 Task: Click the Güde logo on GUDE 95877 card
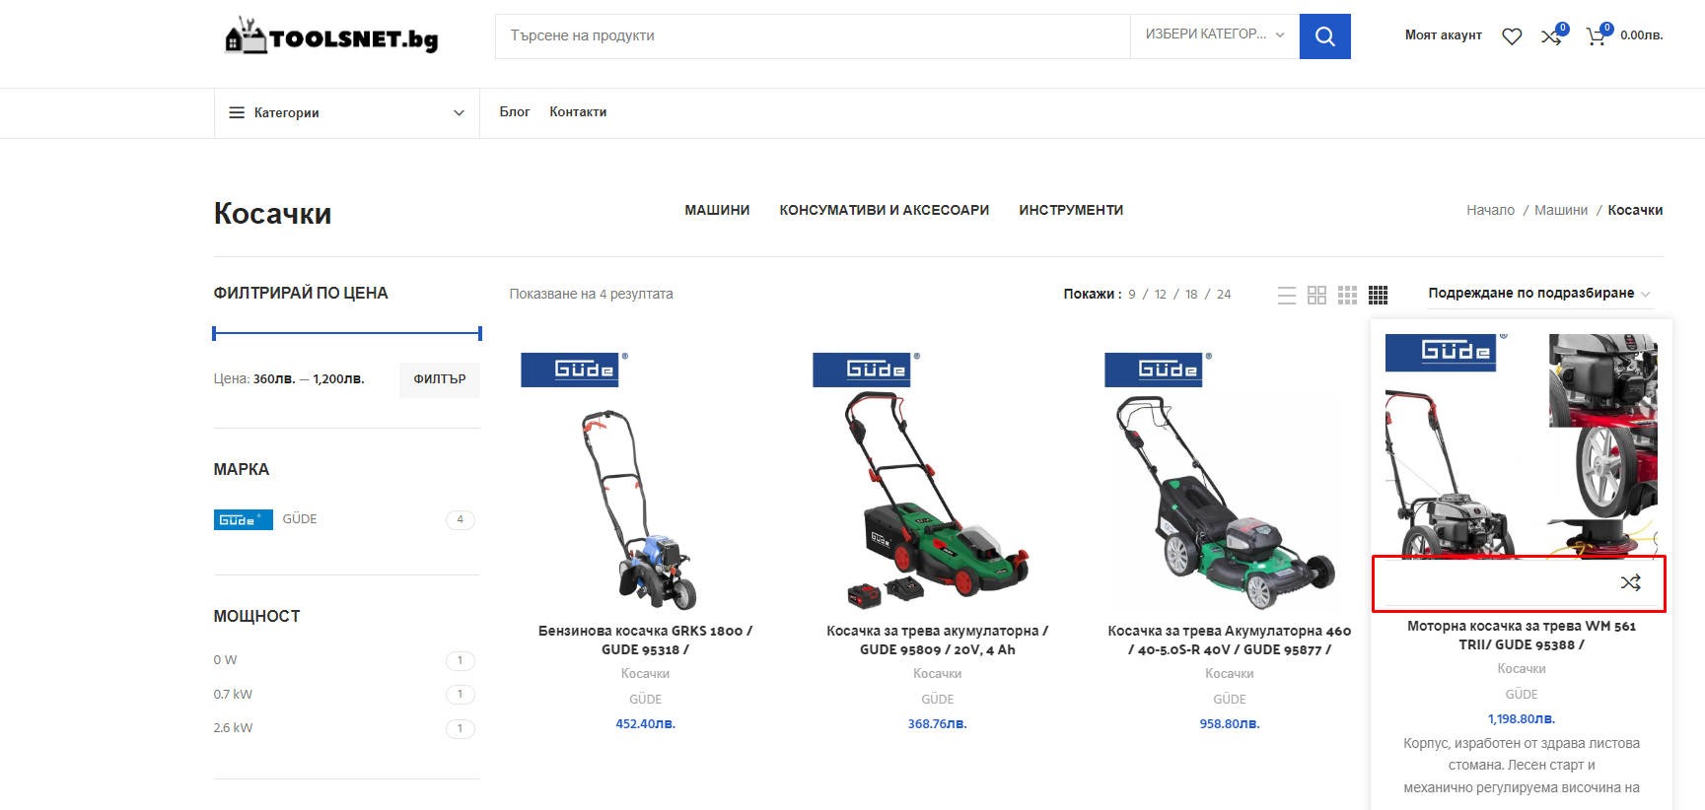[x=1158, y=370]
